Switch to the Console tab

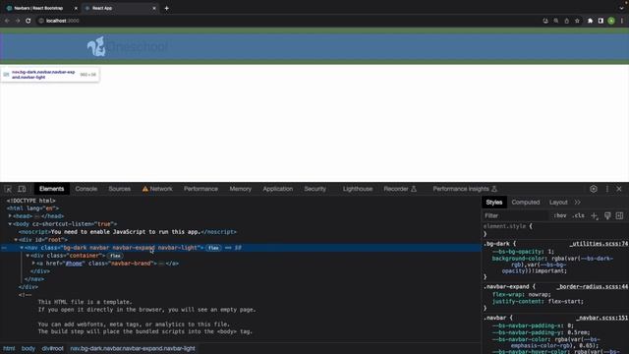(86, 189)
